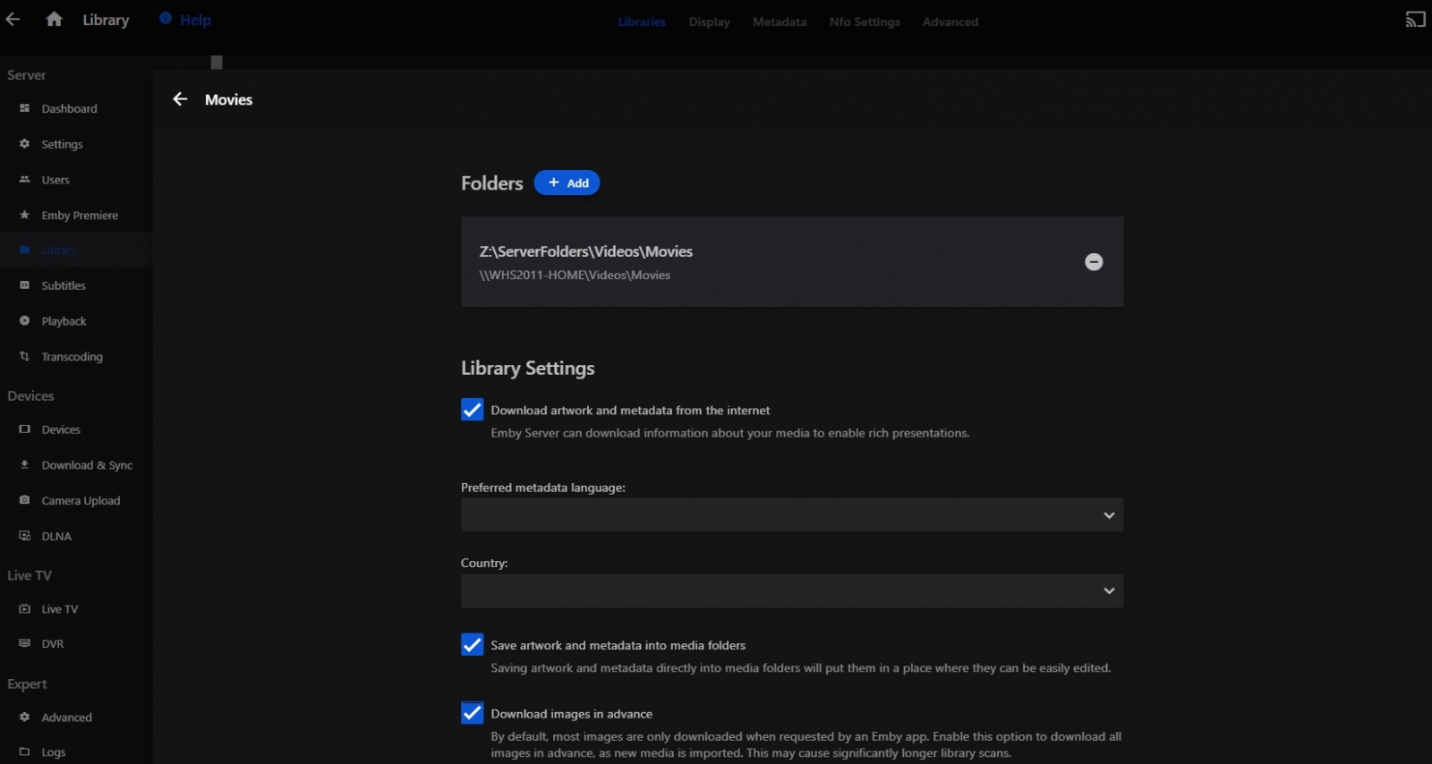
Task: Click the Help text link
Action: 196,20
